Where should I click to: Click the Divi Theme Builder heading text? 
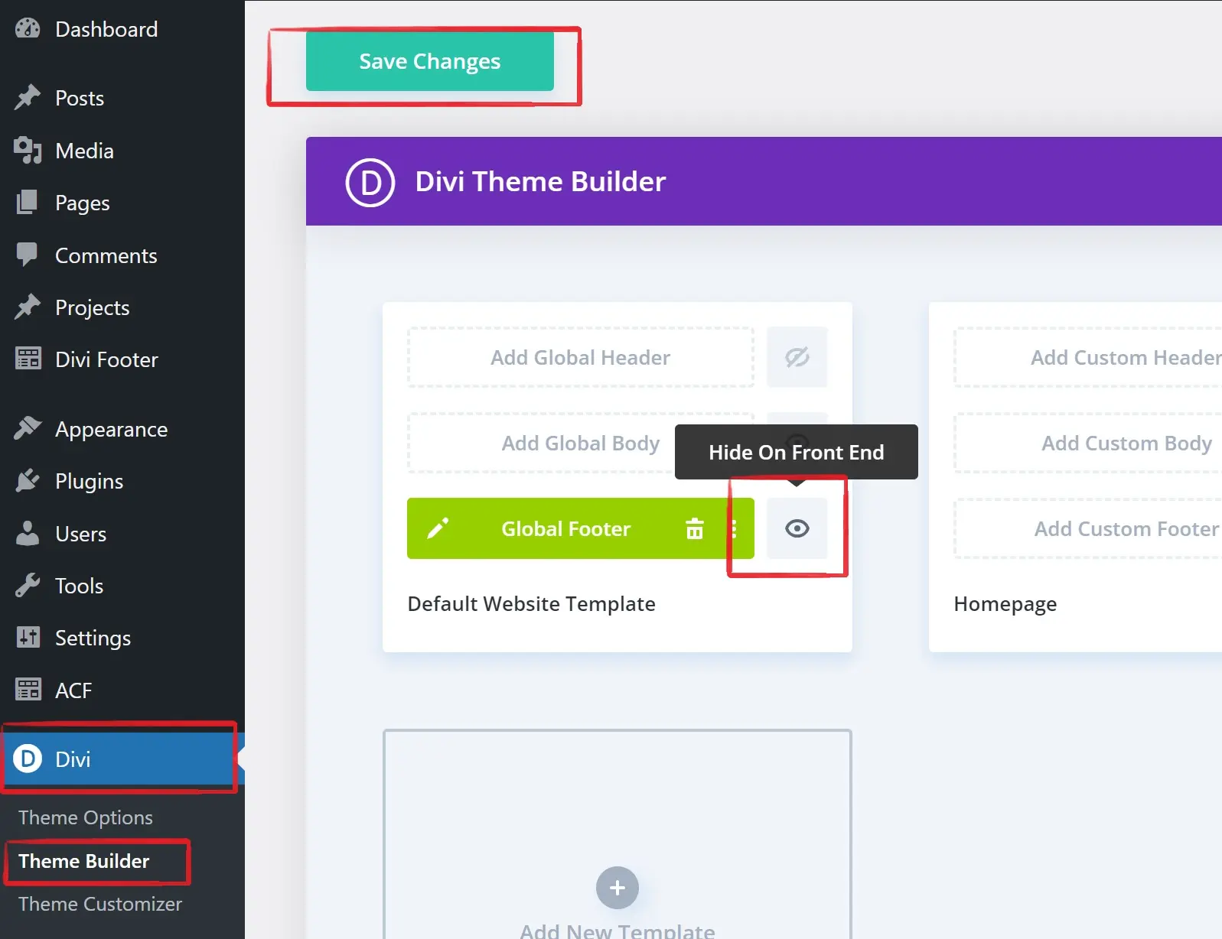(540, 182)
